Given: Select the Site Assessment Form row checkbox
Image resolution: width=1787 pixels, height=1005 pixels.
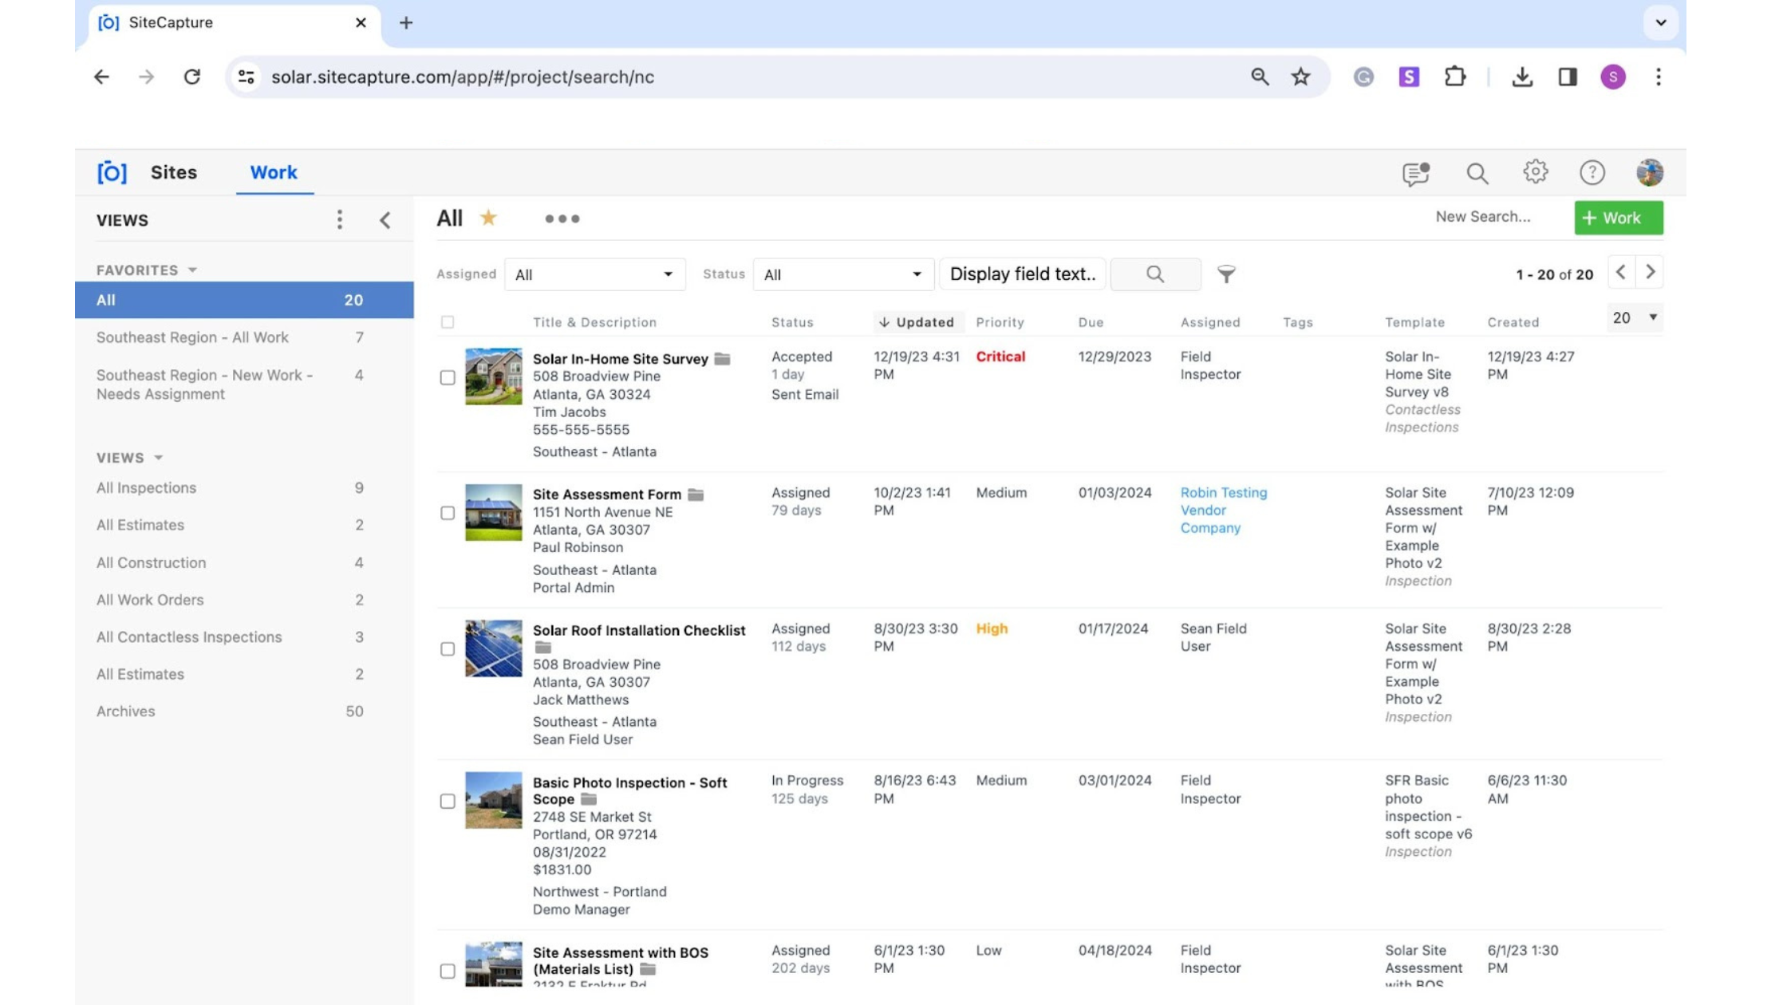Looking at the screenshot, I should [448, 513].
